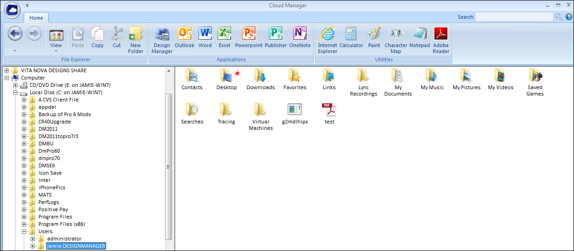The width and height of the screenshot is (574, 251).
Task: Select the DM2011 folder in tree
Action: point(48,129)
